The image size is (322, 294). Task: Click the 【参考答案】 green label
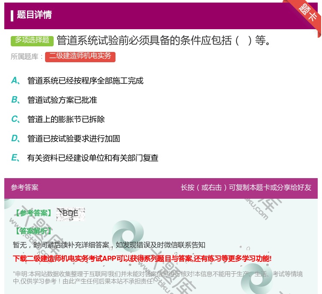[x=34, y=213]
